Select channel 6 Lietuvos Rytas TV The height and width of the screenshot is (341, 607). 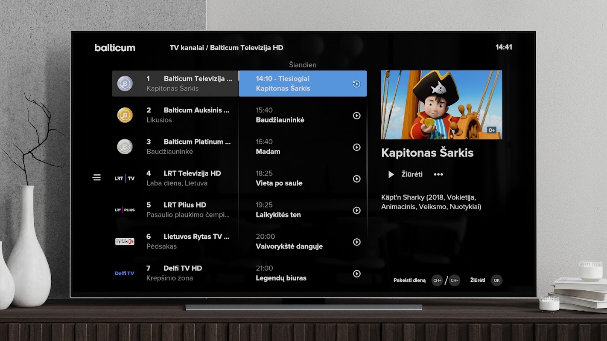coord(175,241)
